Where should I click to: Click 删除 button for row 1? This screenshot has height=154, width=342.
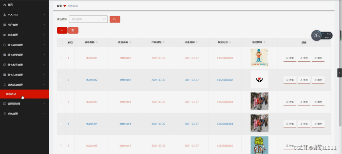point(318,58)
